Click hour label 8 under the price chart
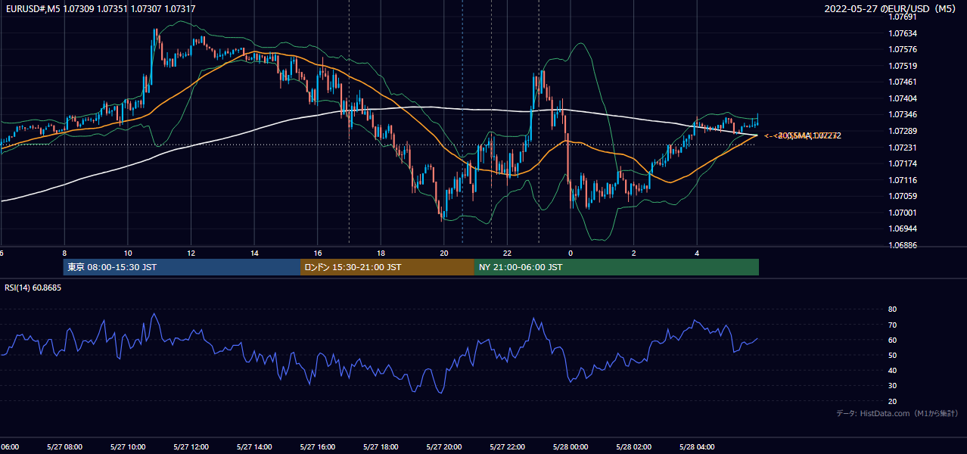This screenshot has height=454, width=967. pyautogui.click(x=64, y=253)
